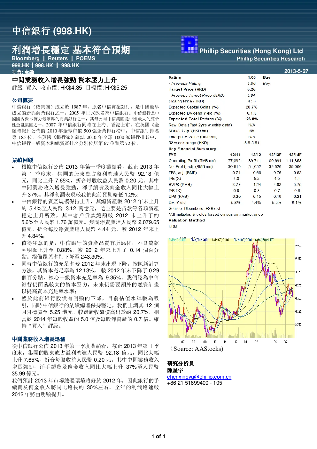Click the stock price chart image
Image resolution: width=317 pixels, height=449 pixels.
pos(235,290)
